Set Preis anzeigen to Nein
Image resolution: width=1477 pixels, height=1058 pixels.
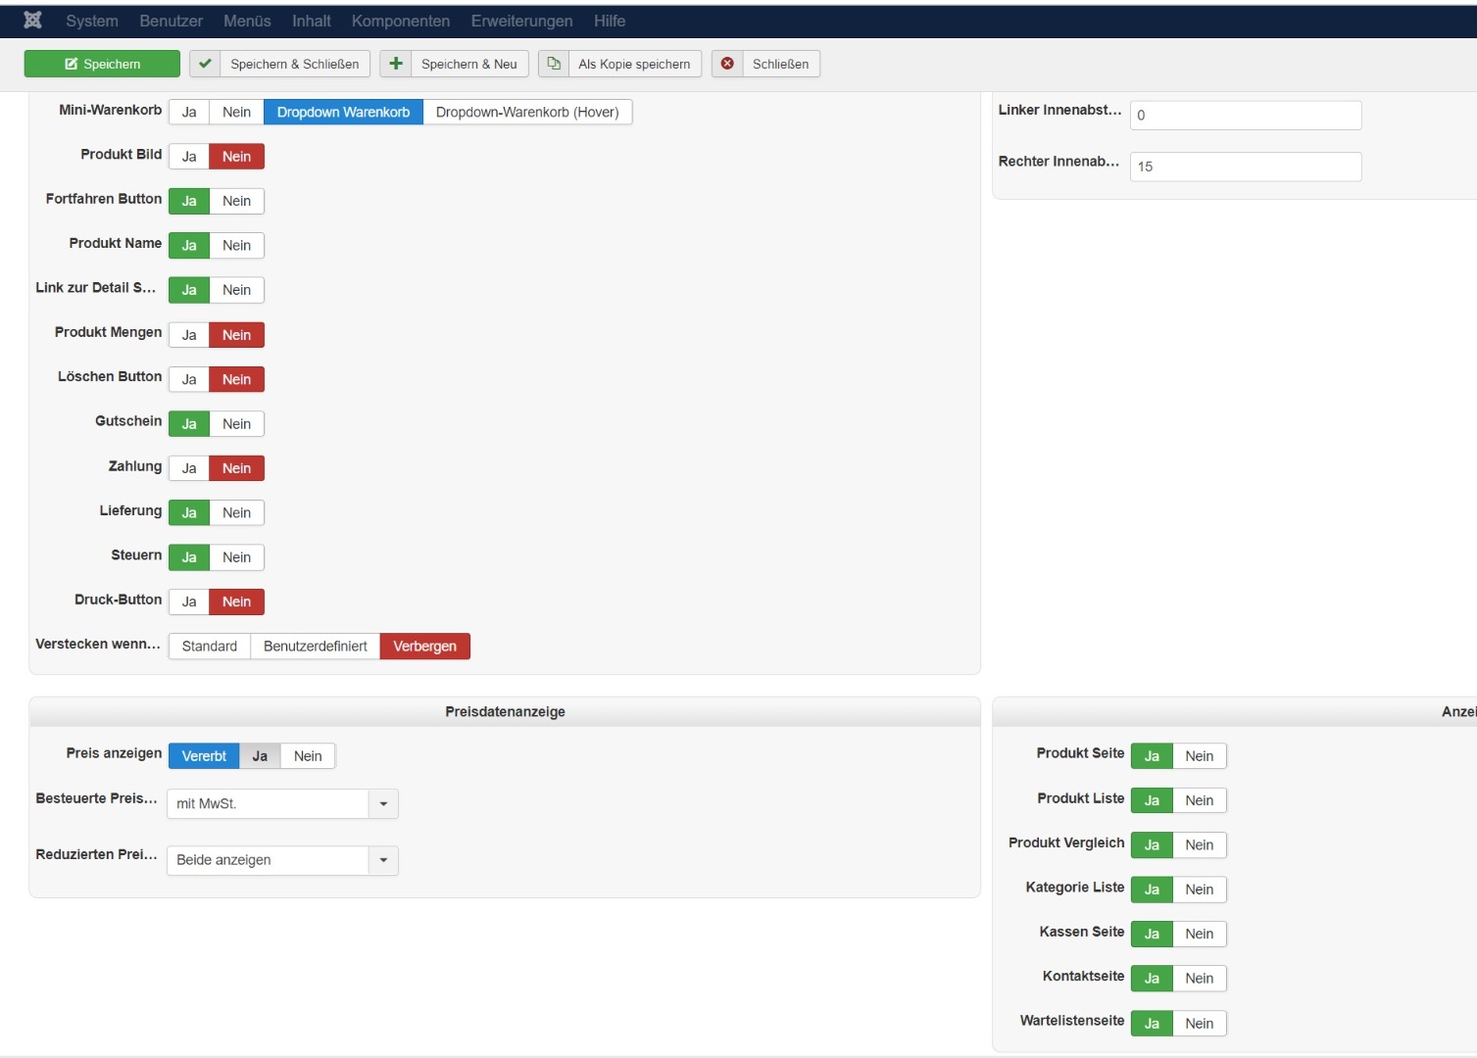(x=308, y=756)
